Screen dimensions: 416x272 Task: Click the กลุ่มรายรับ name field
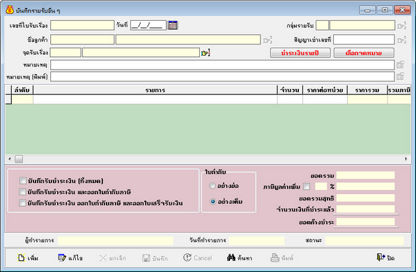[x=362, y=26]
